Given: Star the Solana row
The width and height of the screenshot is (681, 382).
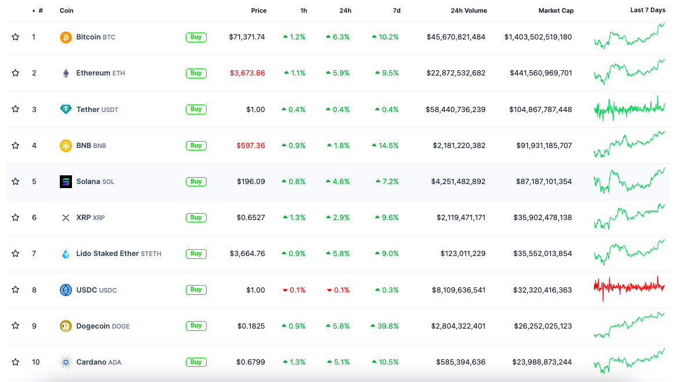Looking at the screenshot, I should pyautogui.click(x=16, y=182).
